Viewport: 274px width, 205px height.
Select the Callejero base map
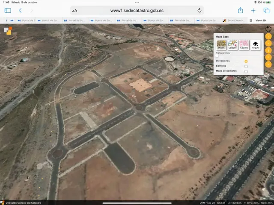coord(232,44)
